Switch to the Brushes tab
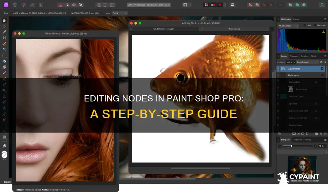The width and height of the screenshot is (328, 192). point(305,56)
